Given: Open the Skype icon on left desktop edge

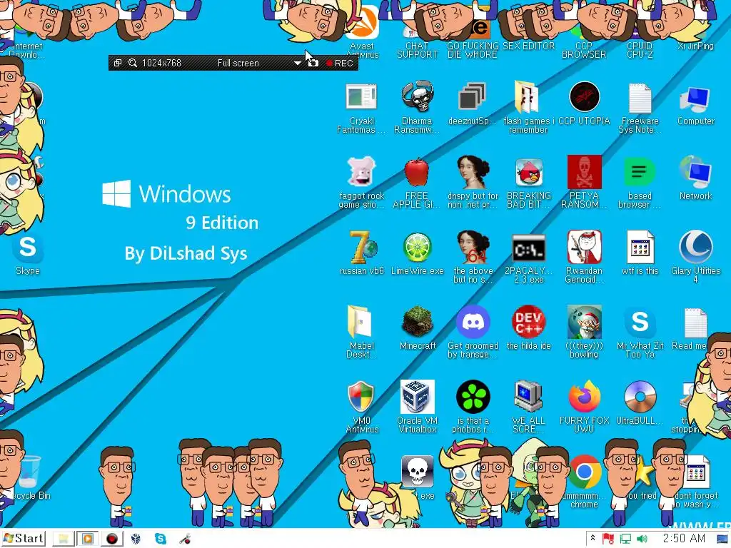Looking at the screenshot, I should (28, 247).
